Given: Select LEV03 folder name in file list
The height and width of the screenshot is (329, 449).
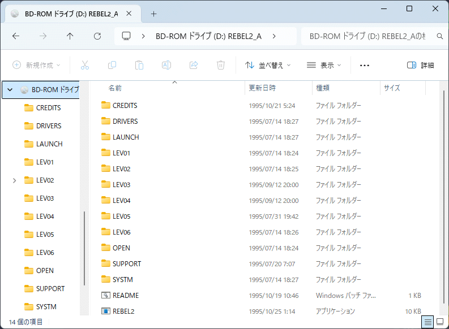Looking at the screenshot, I should point(121,185).
